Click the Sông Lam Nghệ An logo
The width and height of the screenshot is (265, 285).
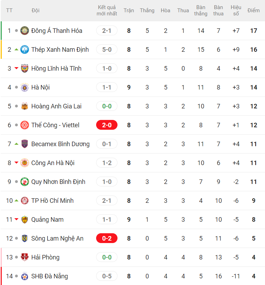pos(24,238)
